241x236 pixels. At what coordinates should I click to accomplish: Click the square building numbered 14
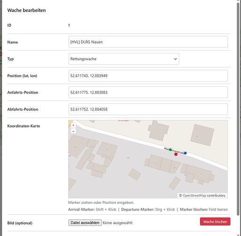point(202,135)
